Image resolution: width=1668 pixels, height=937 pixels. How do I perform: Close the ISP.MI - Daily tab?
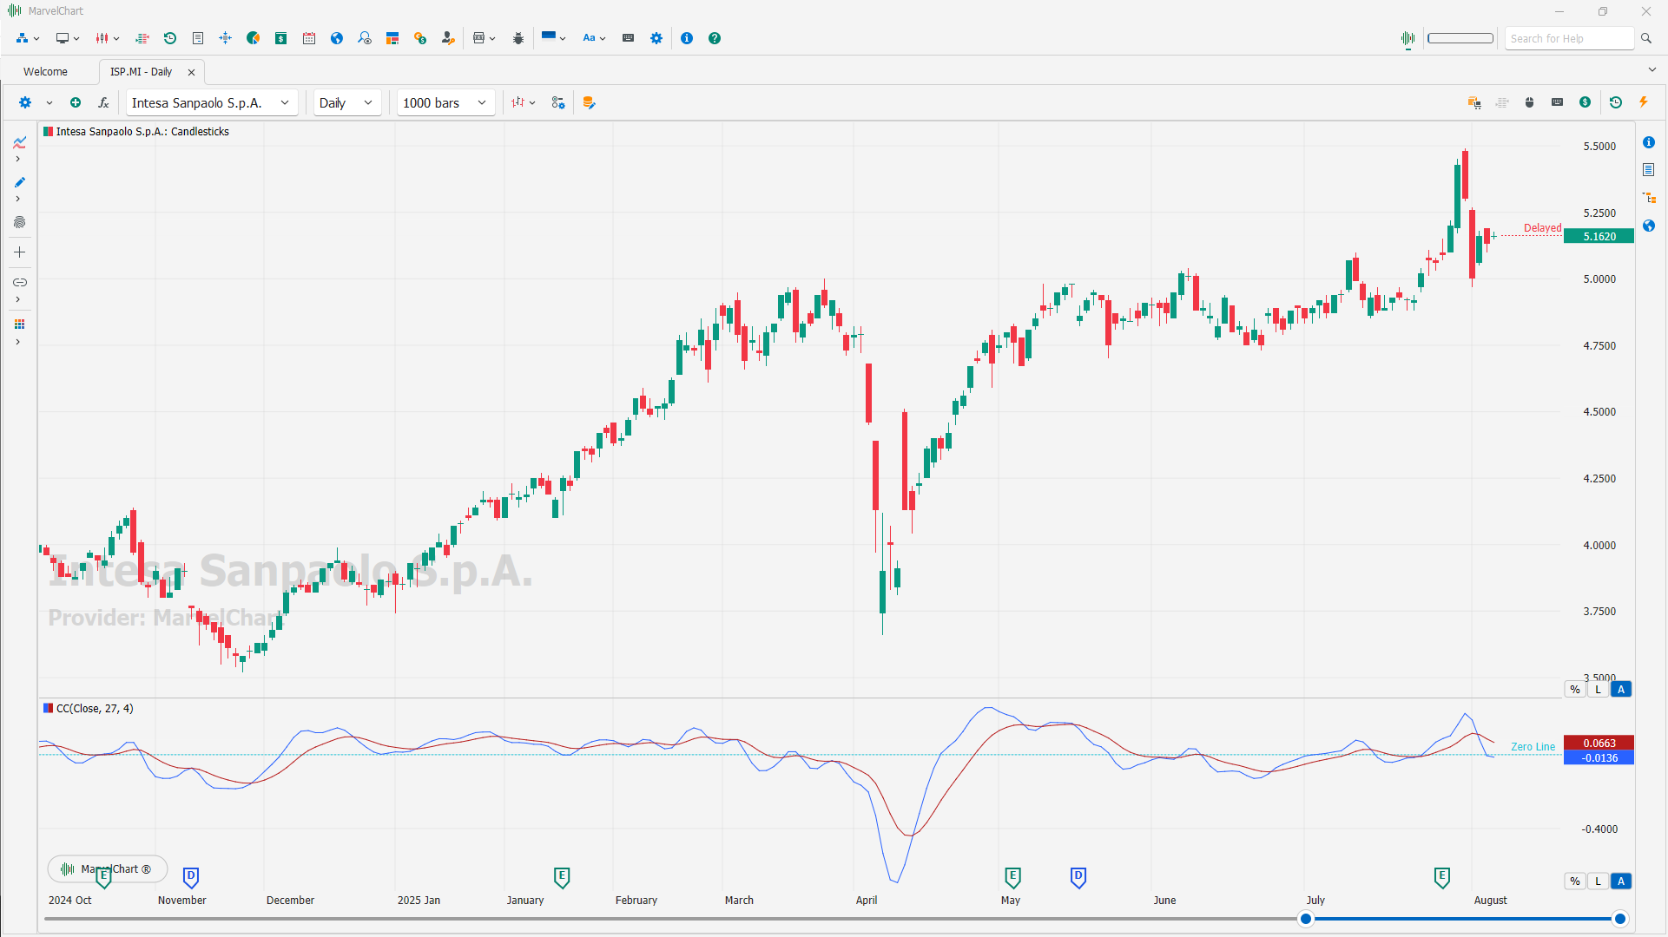pos(192,72)
